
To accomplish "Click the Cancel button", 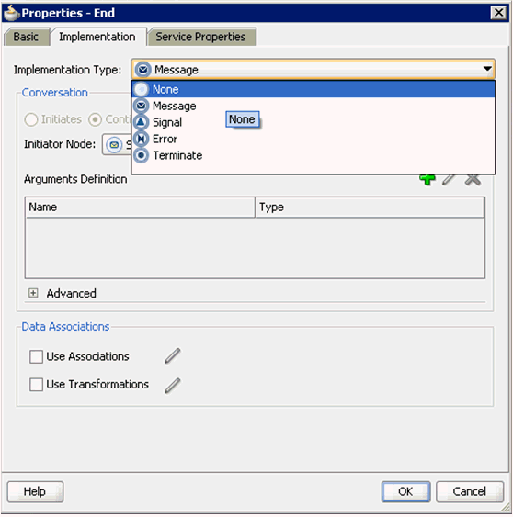I will 470,491.
